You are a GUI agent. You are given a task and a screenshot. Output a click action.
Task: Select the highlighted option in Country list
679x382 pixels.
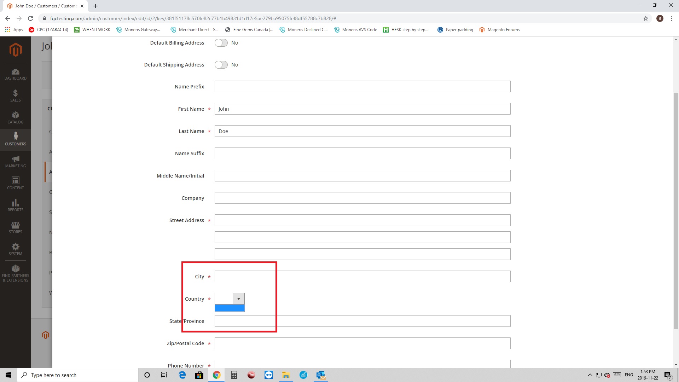coord(230,308)
